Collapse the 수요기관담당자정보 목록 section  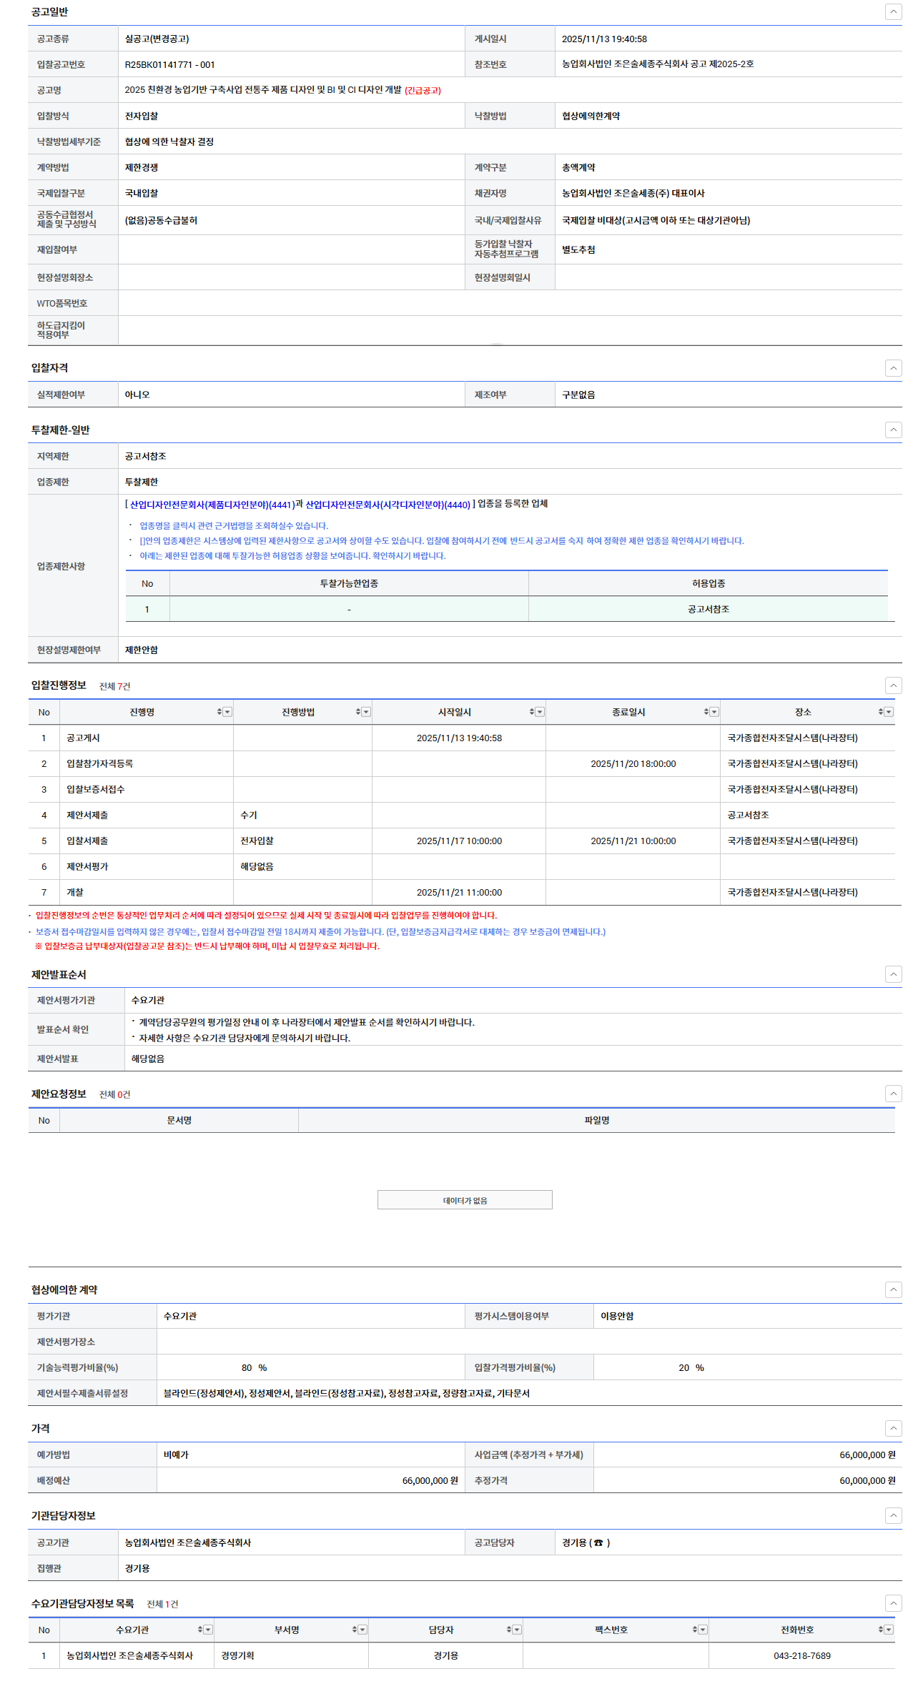(893, 1603)
